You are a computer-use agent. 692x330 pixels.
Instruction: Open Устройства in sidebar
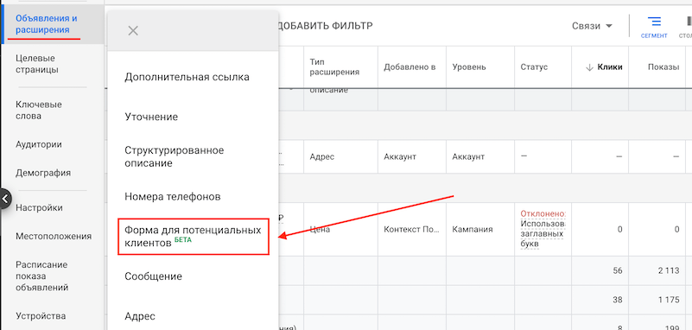(x=41, y=316)
